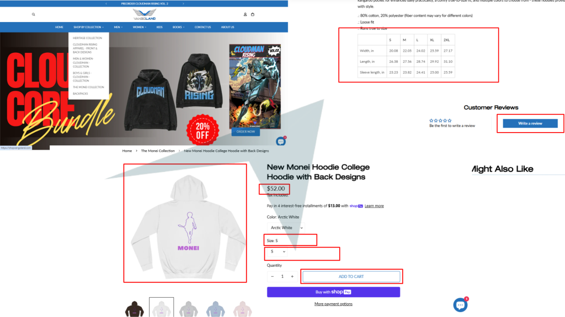Viewport: 565px width, 317px height.
Task: Click the Add to Cart button
Action: pyautogui.click(x=351, y=276)
